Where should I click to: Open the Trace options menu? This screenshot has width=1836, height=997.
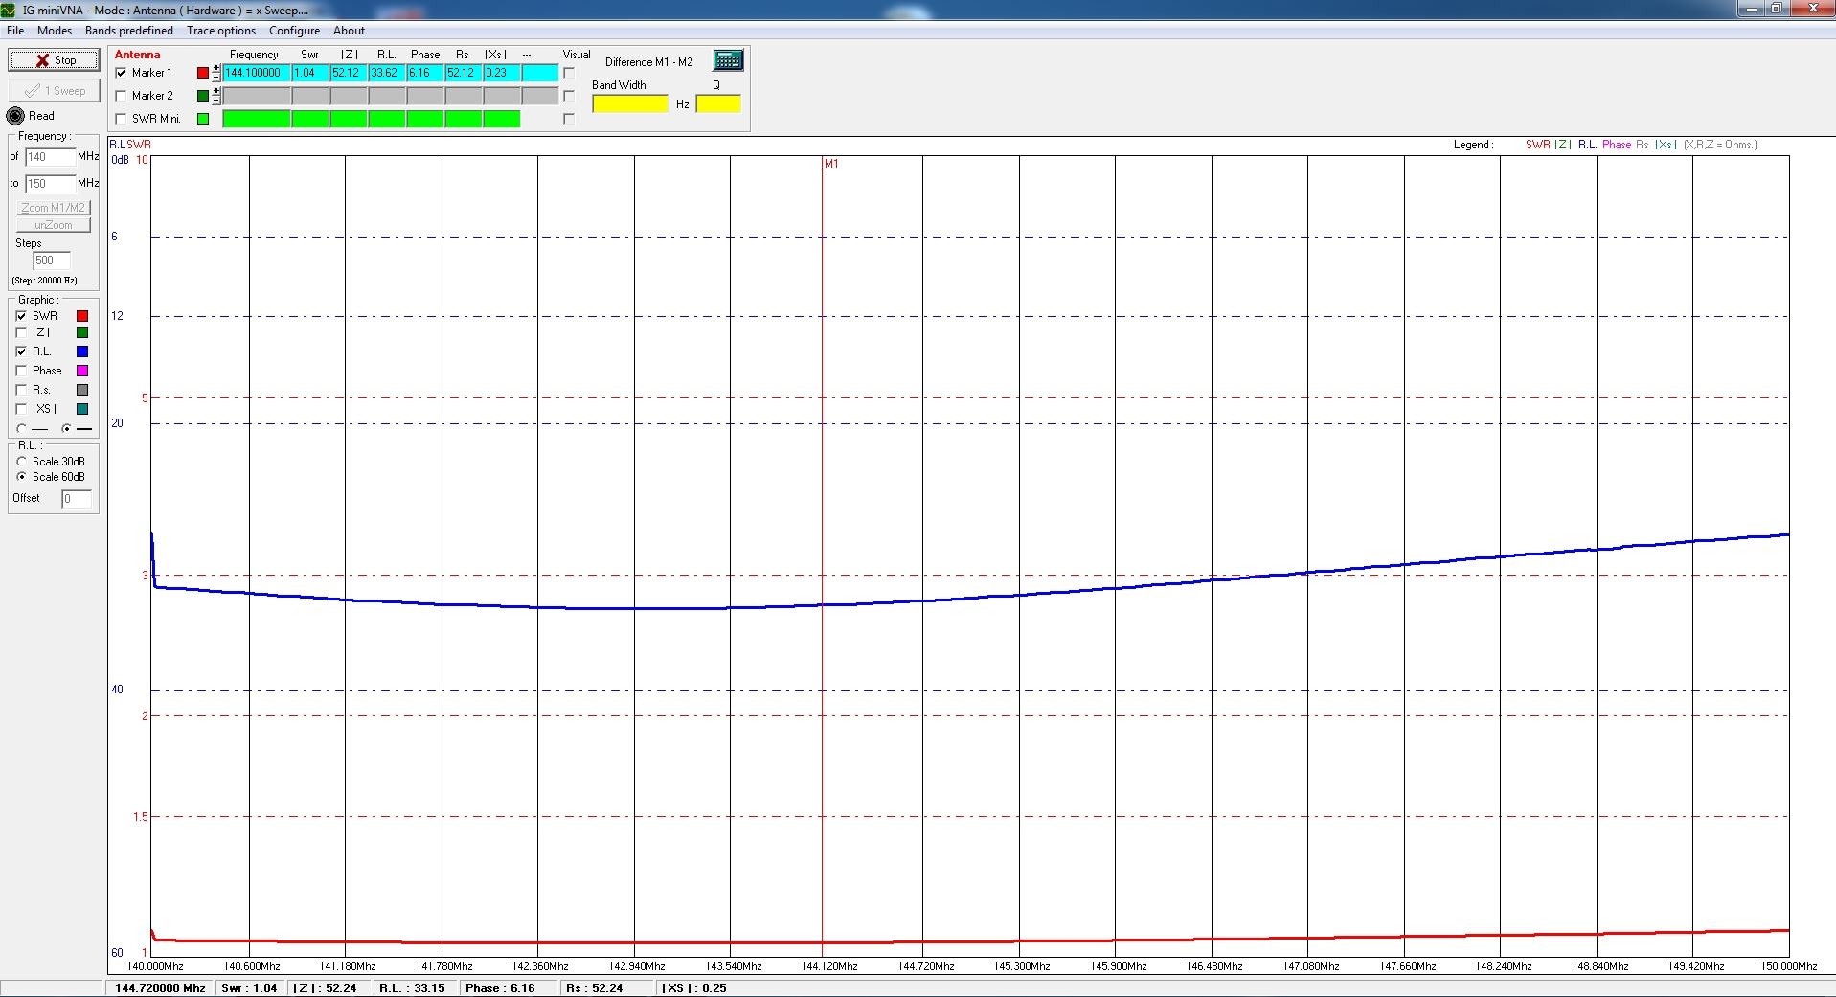(x=221, y=31)
